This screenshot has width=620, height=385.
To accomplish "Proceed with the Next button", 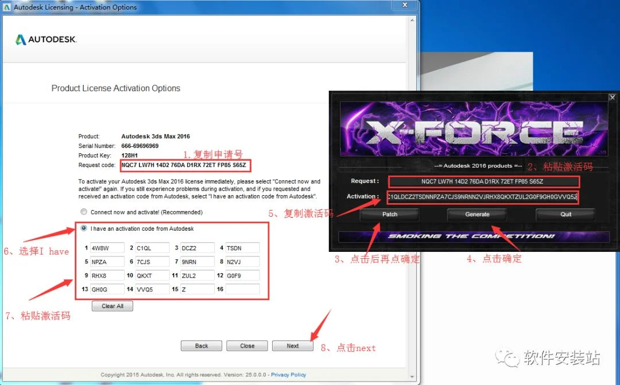I will pos(293,346).
